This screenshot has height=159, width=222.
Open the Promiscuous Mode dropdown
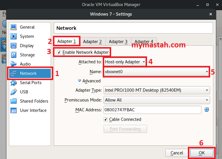point(157,100)
